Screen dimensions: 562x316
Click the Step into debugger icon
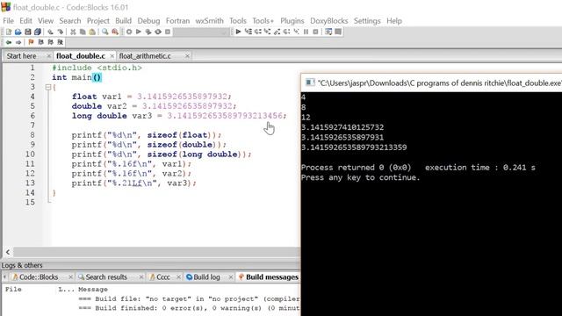click(x=267, y=32)
